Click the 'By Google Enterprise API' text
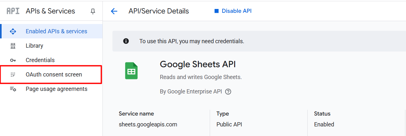406x136 pixels. 191,92
